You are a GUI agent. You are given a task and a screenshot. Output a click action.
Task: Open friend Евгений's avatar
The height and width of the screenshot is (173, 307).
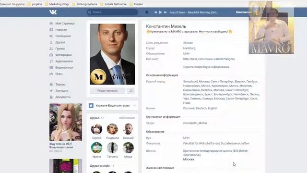pyautogui.click(x=128, y=129)
